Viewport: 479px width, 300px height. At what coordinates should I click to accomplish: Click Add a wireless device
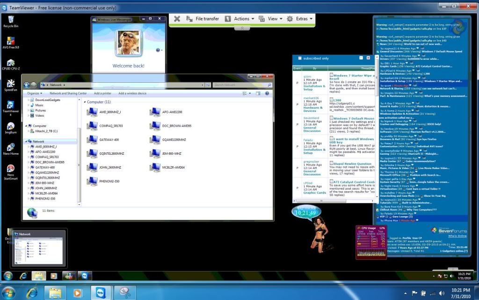tap(132, 93)
